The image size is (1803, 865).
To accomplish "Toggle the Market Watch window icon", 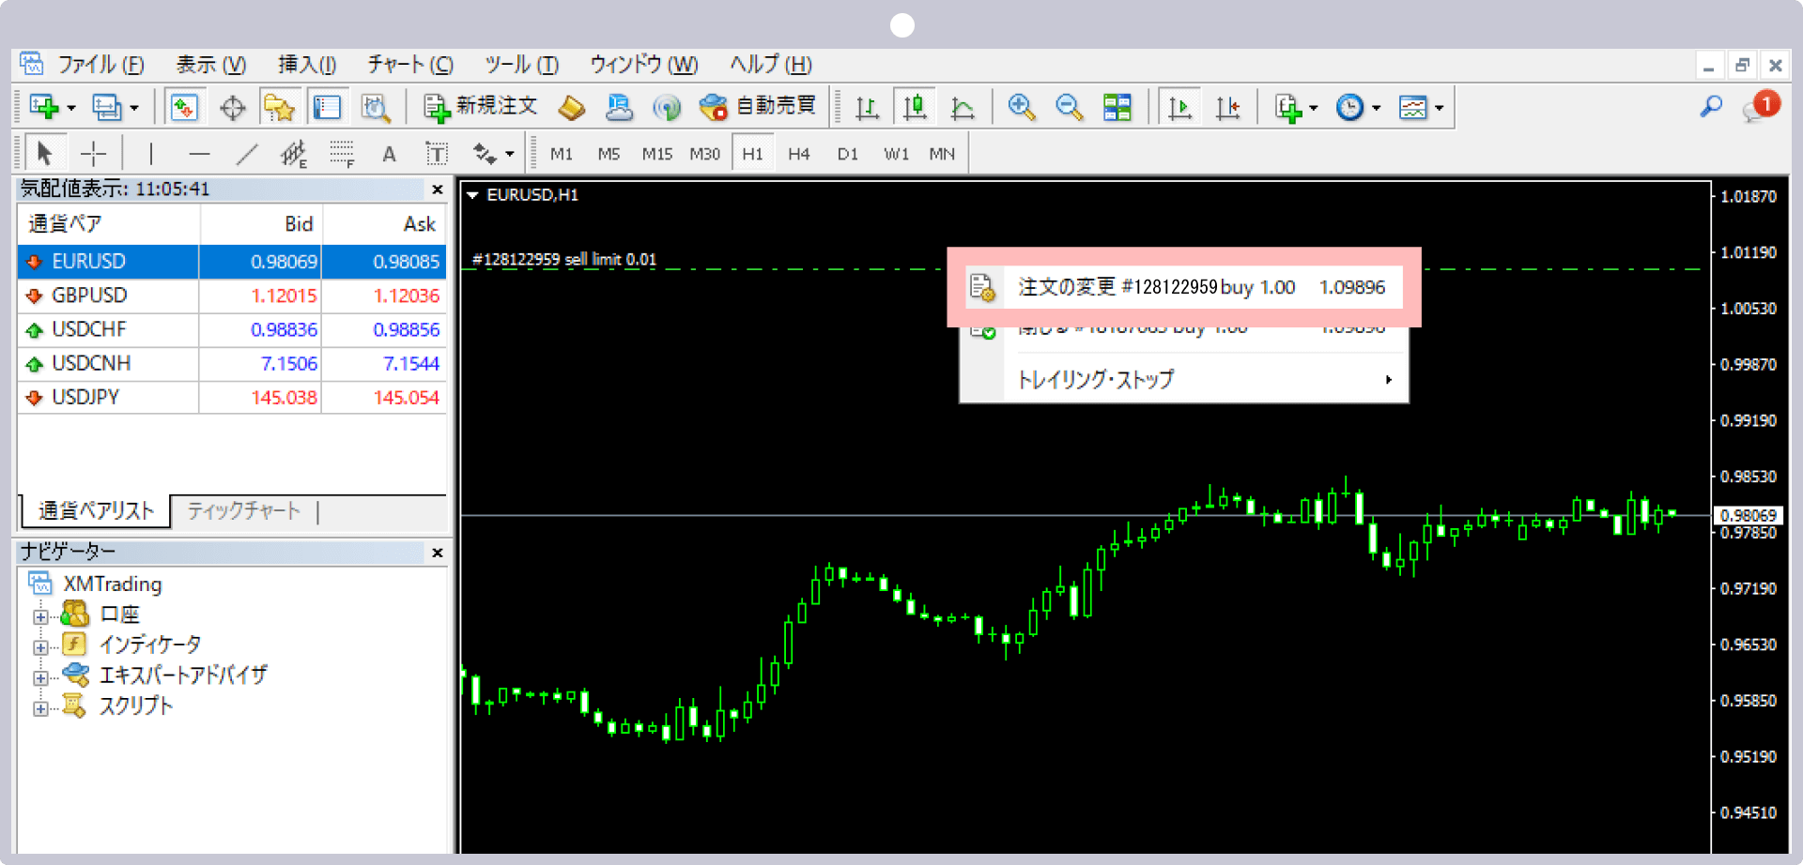I will [184, 108].
